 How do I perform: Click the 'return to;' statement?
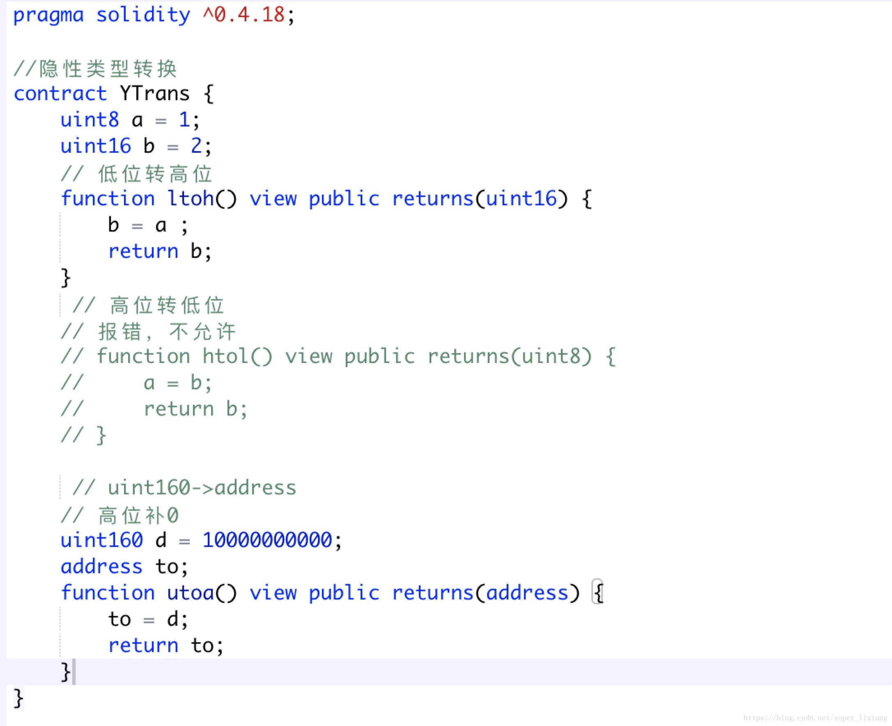click(165, 646)
